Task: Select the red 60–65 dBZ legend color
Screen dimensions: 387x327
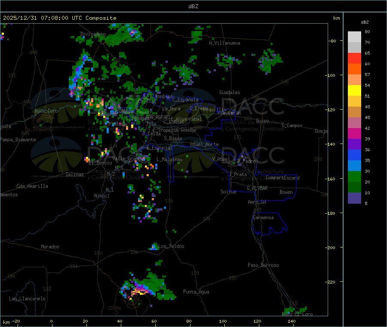Action: 354,58
